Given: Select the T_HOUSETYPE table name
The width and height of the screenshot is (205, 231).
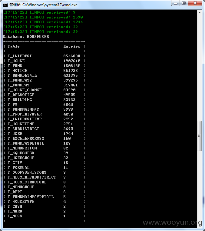Looking at the screenshot, I should pos(21,202).
